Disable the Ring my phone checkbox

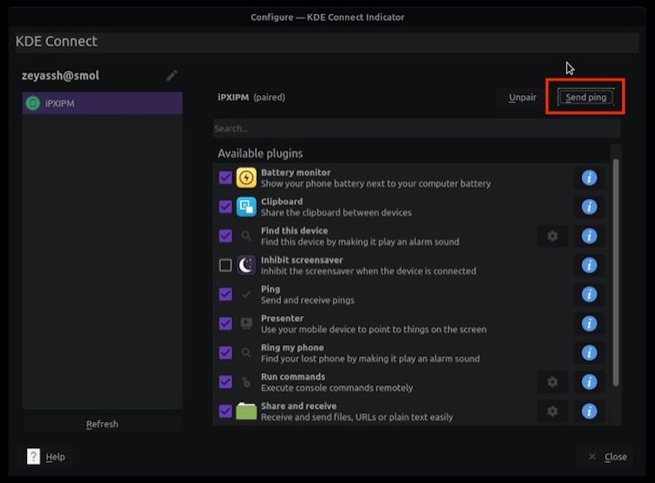pos(225,353)
